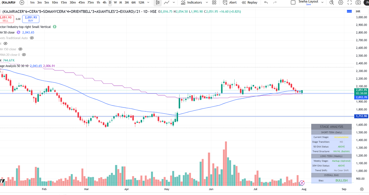369x195 pixels.
Task: Switch to 4h timeframe
Action: (x=105, y=2)
